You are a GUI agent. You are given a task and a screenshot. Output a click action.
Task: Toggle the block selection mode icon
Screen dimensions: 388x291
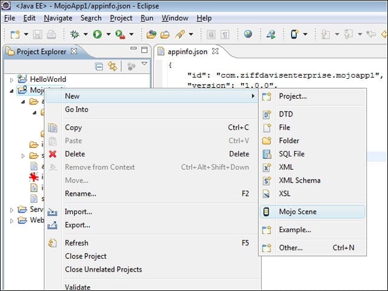click(x=211, y=35)
